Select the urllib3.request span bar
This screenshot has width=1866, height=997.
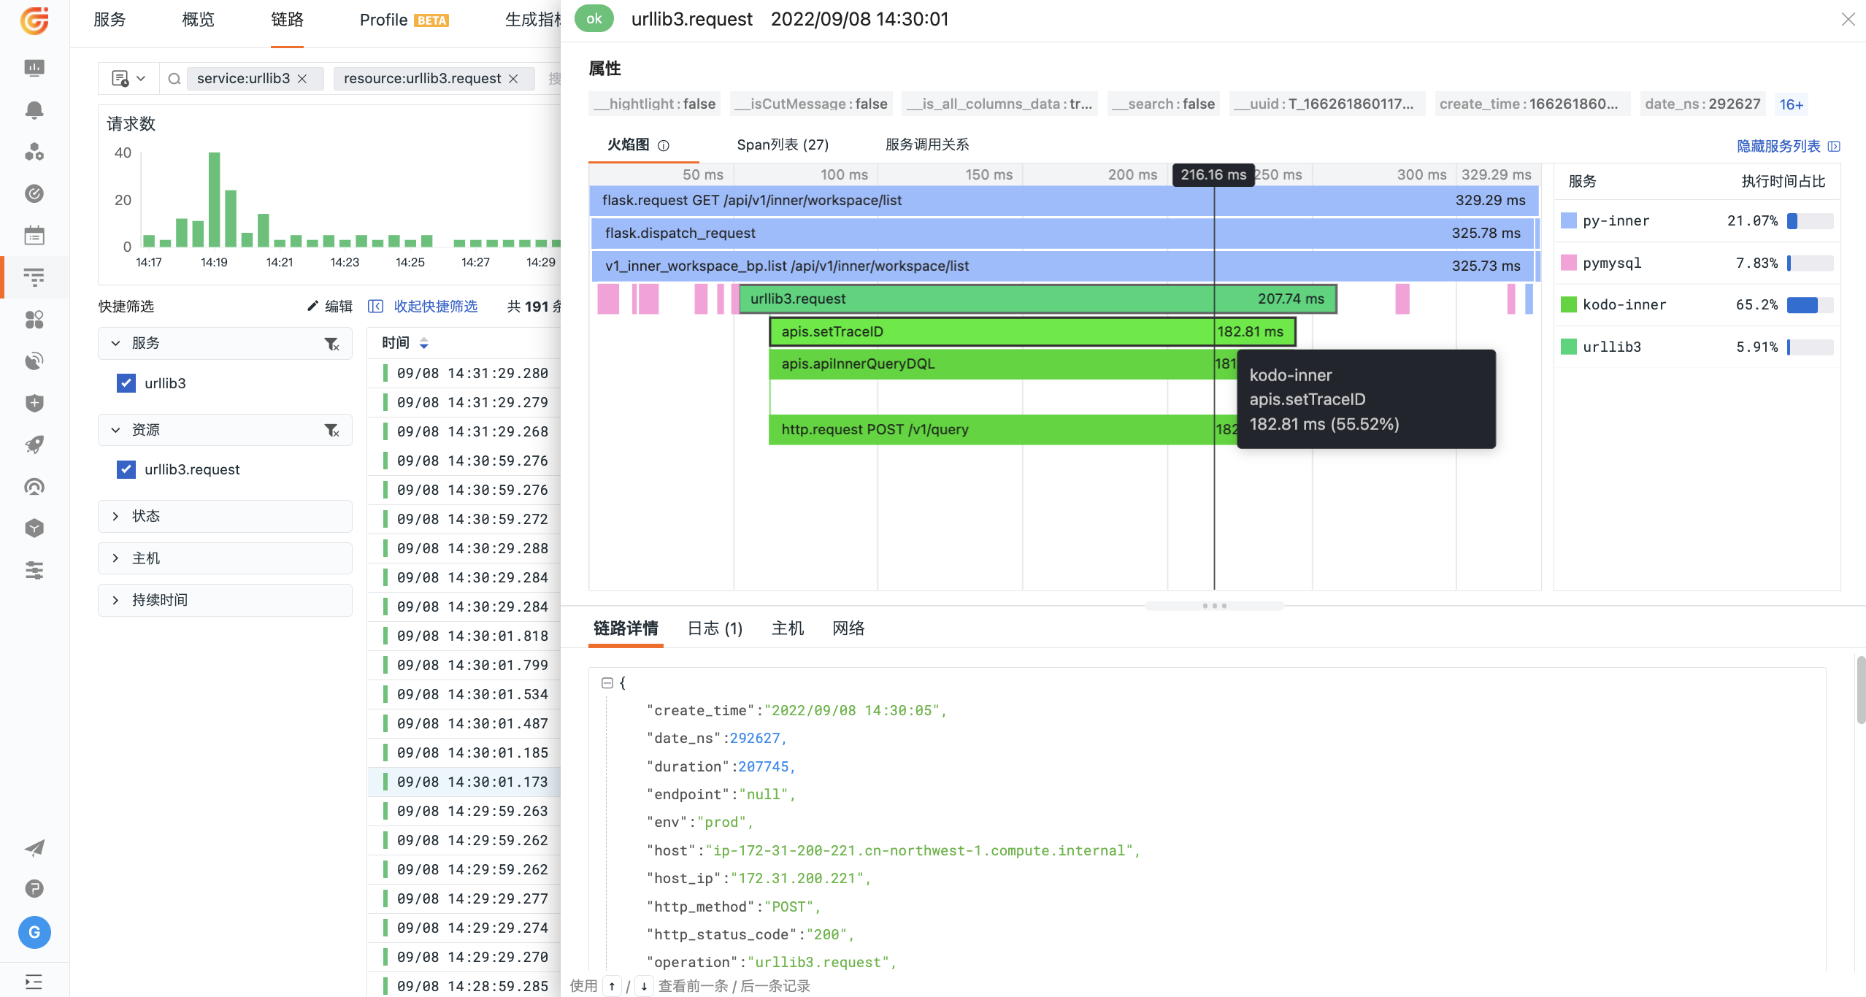1038,299
